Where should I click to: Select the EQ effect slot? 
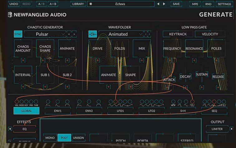coord(25,129)
